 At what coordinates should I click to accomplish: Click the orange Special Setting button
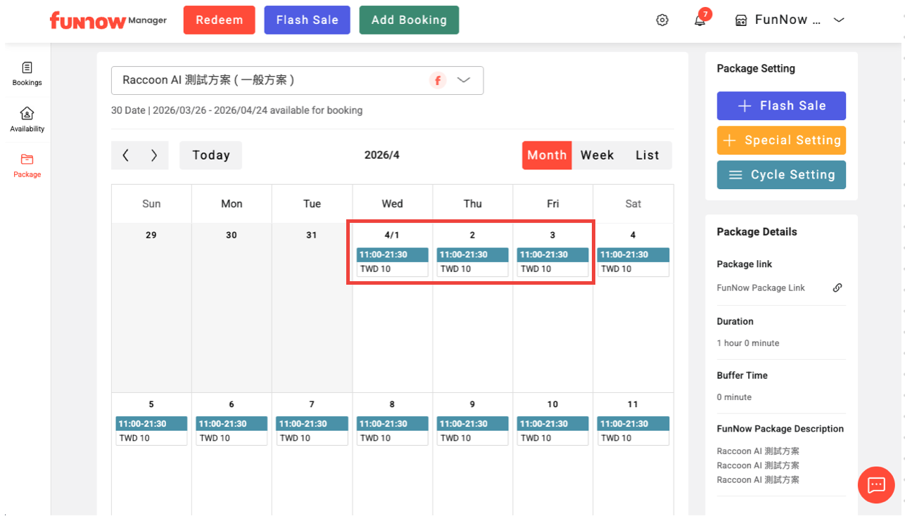click(781, 141)
